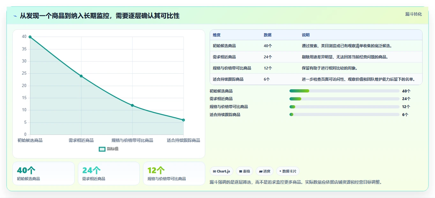Viewport: 435px width, 198px height.
Task: Open the 24个 需求相近商品 data card
Action: [109, 173]
